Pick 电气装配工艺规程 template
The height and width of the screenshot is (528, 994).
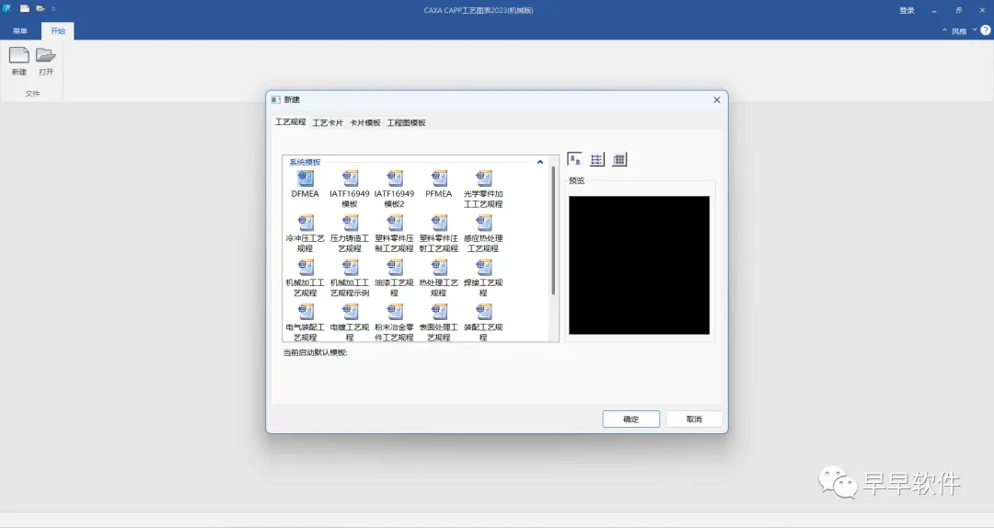point(305,322)
